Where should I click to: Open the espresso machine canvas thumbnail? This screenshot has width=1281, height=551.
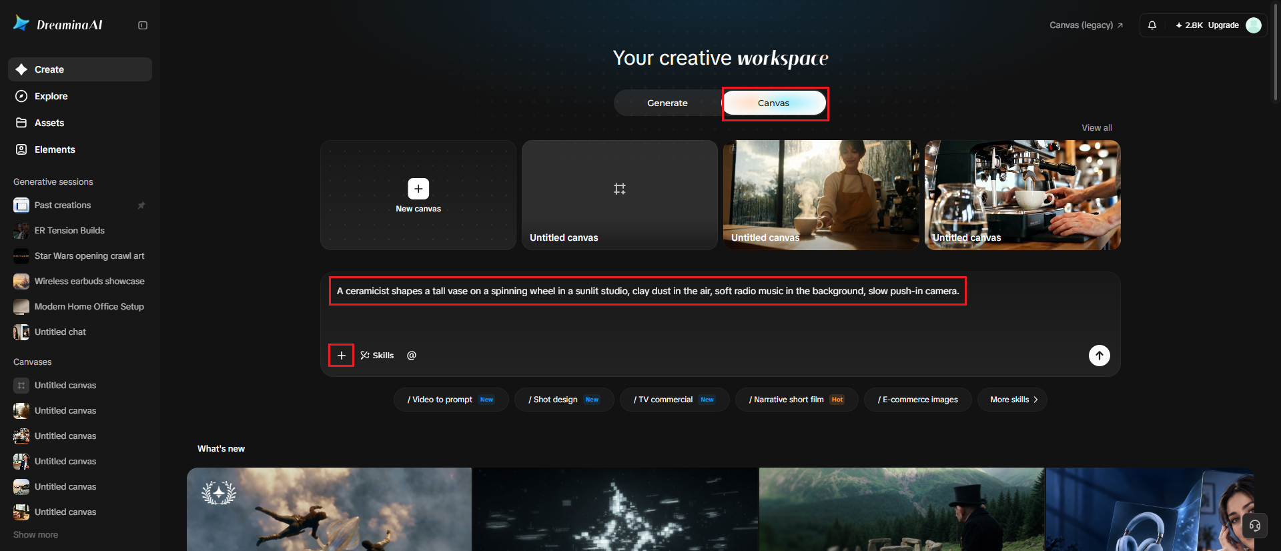point(1022,195)
